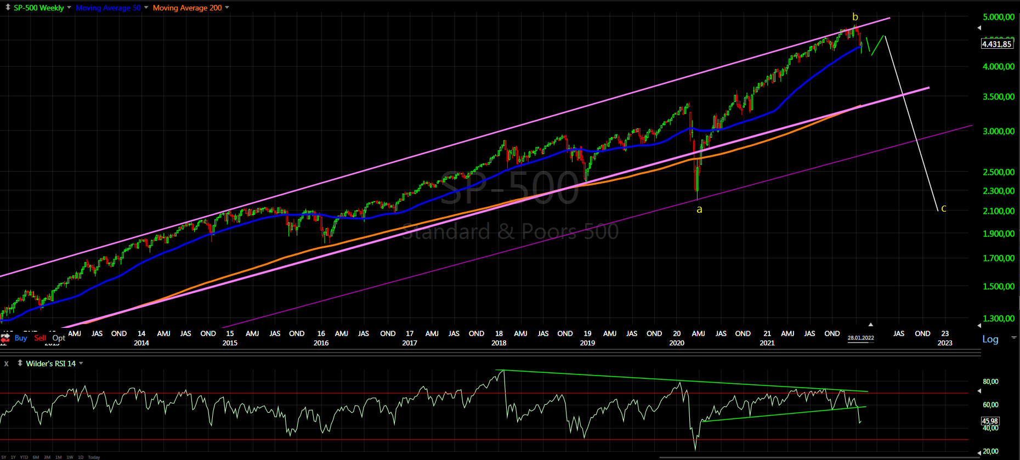Click the small menu icon right of Log
This screenshot has width=1020, height=460.
[x=1014, y=337]
